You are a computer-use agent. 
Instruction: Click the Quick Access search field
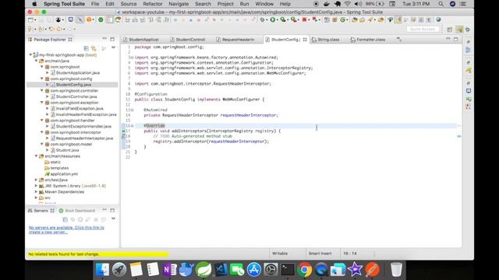[x=423, y=30]
